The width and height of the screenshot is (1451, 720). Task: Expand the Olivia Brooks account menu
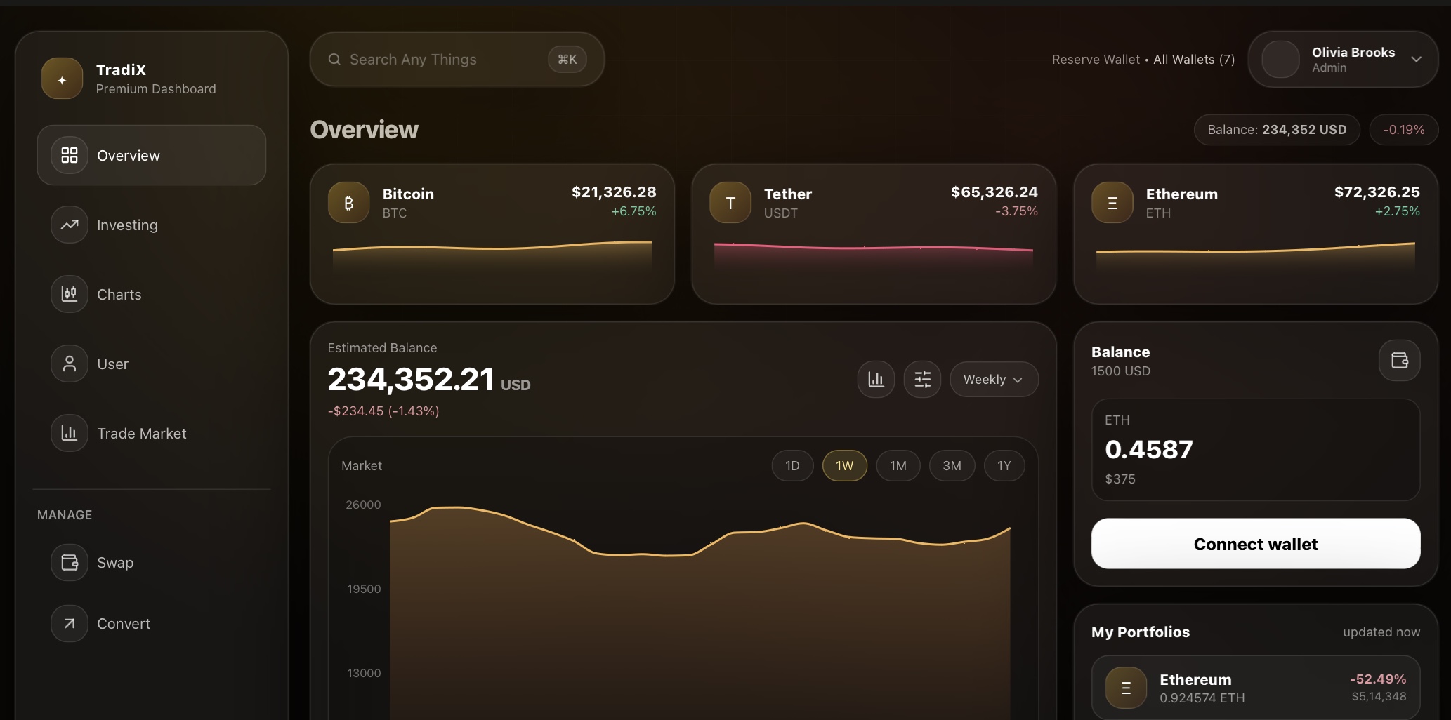click(x=1416, y=60)
